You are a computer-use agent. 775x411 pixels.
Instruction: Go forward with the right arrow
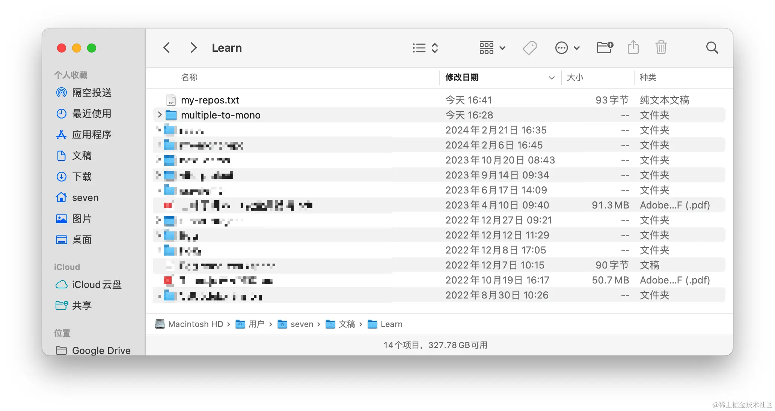click(193, 48)
